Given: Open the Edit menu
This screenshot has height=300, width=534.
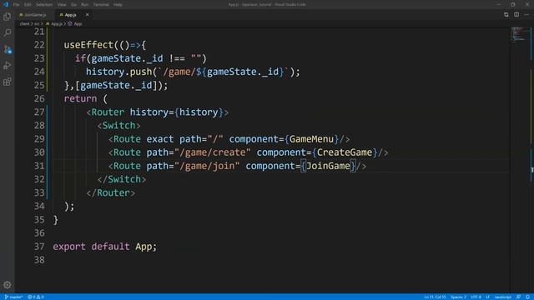Looking at the screenshot, I should (x=28, y=5).
